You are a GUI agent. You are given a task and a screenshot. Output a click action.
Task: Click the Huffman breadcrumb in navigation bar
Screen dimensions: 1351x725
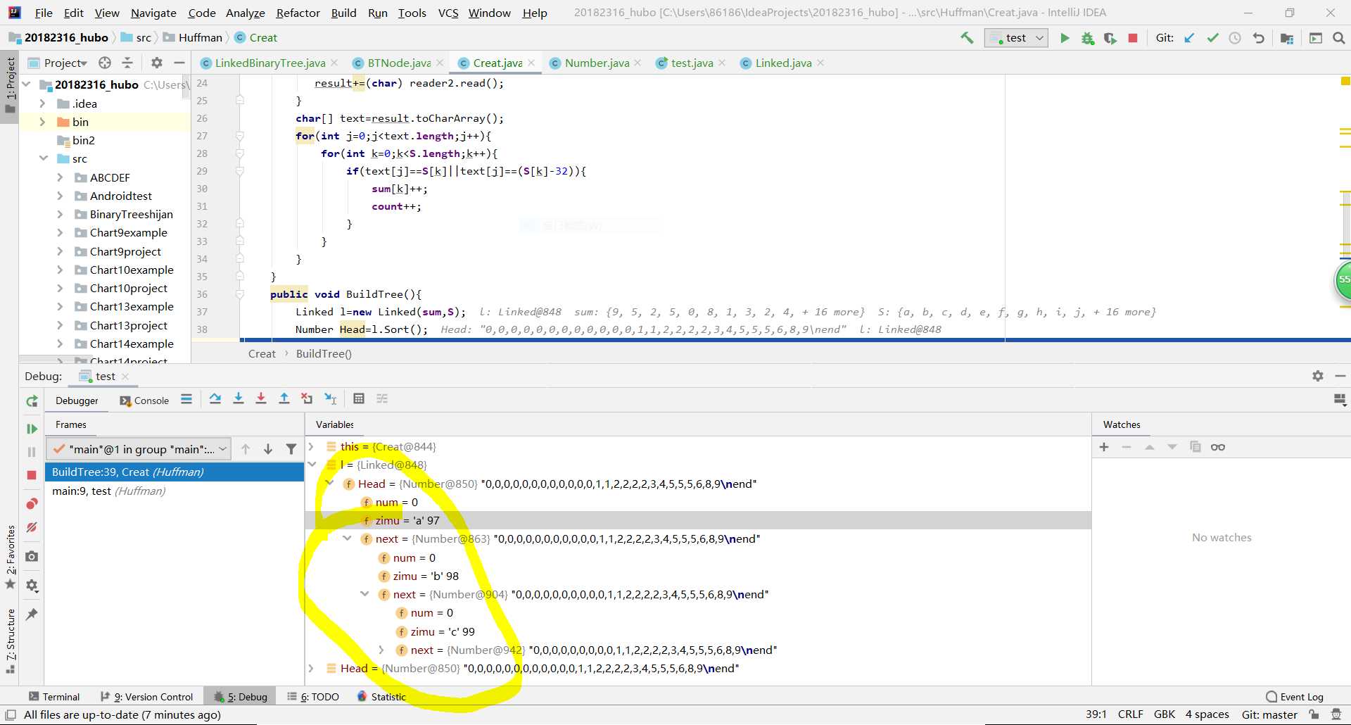[x=193, y=38]
